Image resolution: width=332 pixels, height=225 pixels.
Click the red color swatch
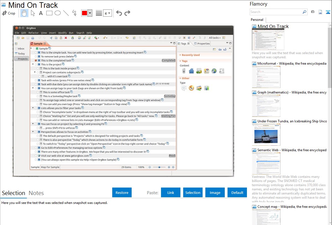[x=85, y=13]
